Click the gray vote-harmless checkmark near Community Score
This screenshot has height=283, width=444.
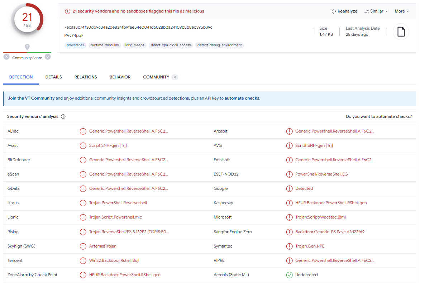[48, 57]
